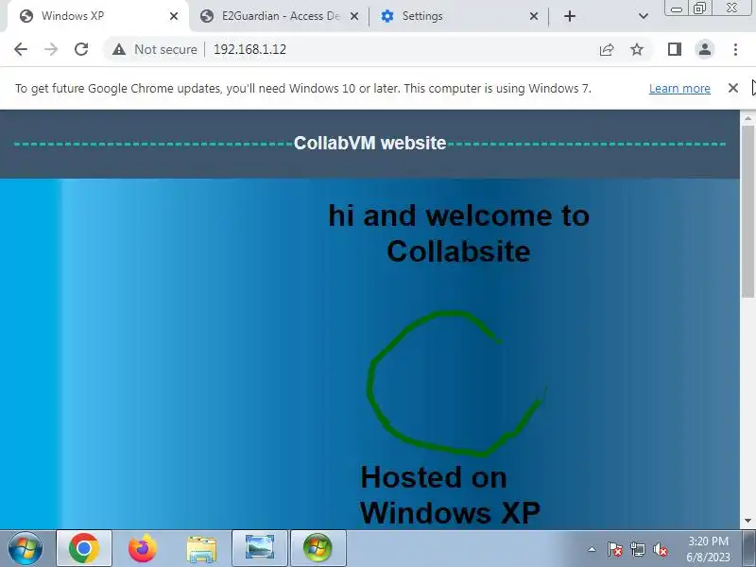
Task: Open the Chrome side panel
Action: 675,49
